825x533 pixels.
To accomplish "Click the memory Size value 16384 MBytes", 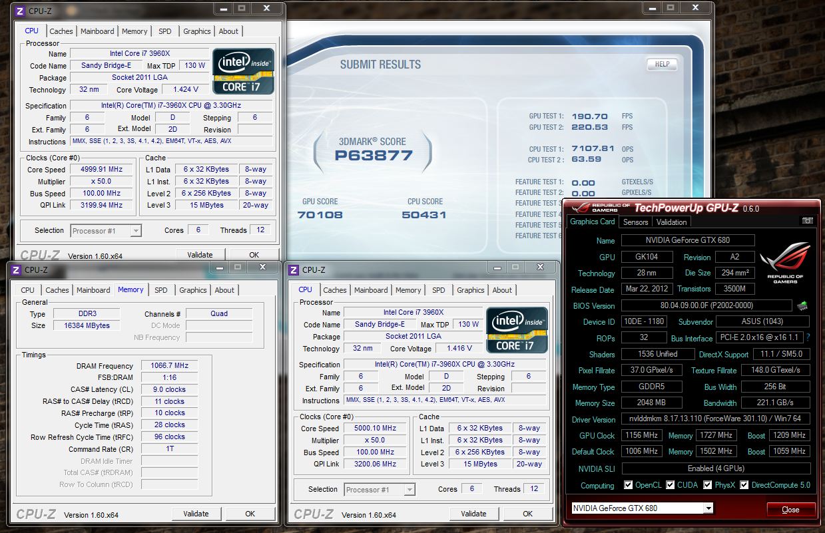I will pyautogui.click(x=86, y=326).
